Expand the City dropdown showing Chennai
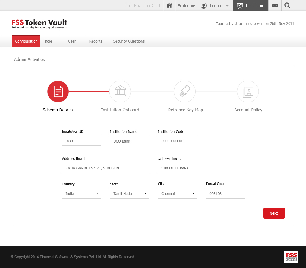This screenshot has height=268, width=306. pyautogui.click(x=177, y=193)
